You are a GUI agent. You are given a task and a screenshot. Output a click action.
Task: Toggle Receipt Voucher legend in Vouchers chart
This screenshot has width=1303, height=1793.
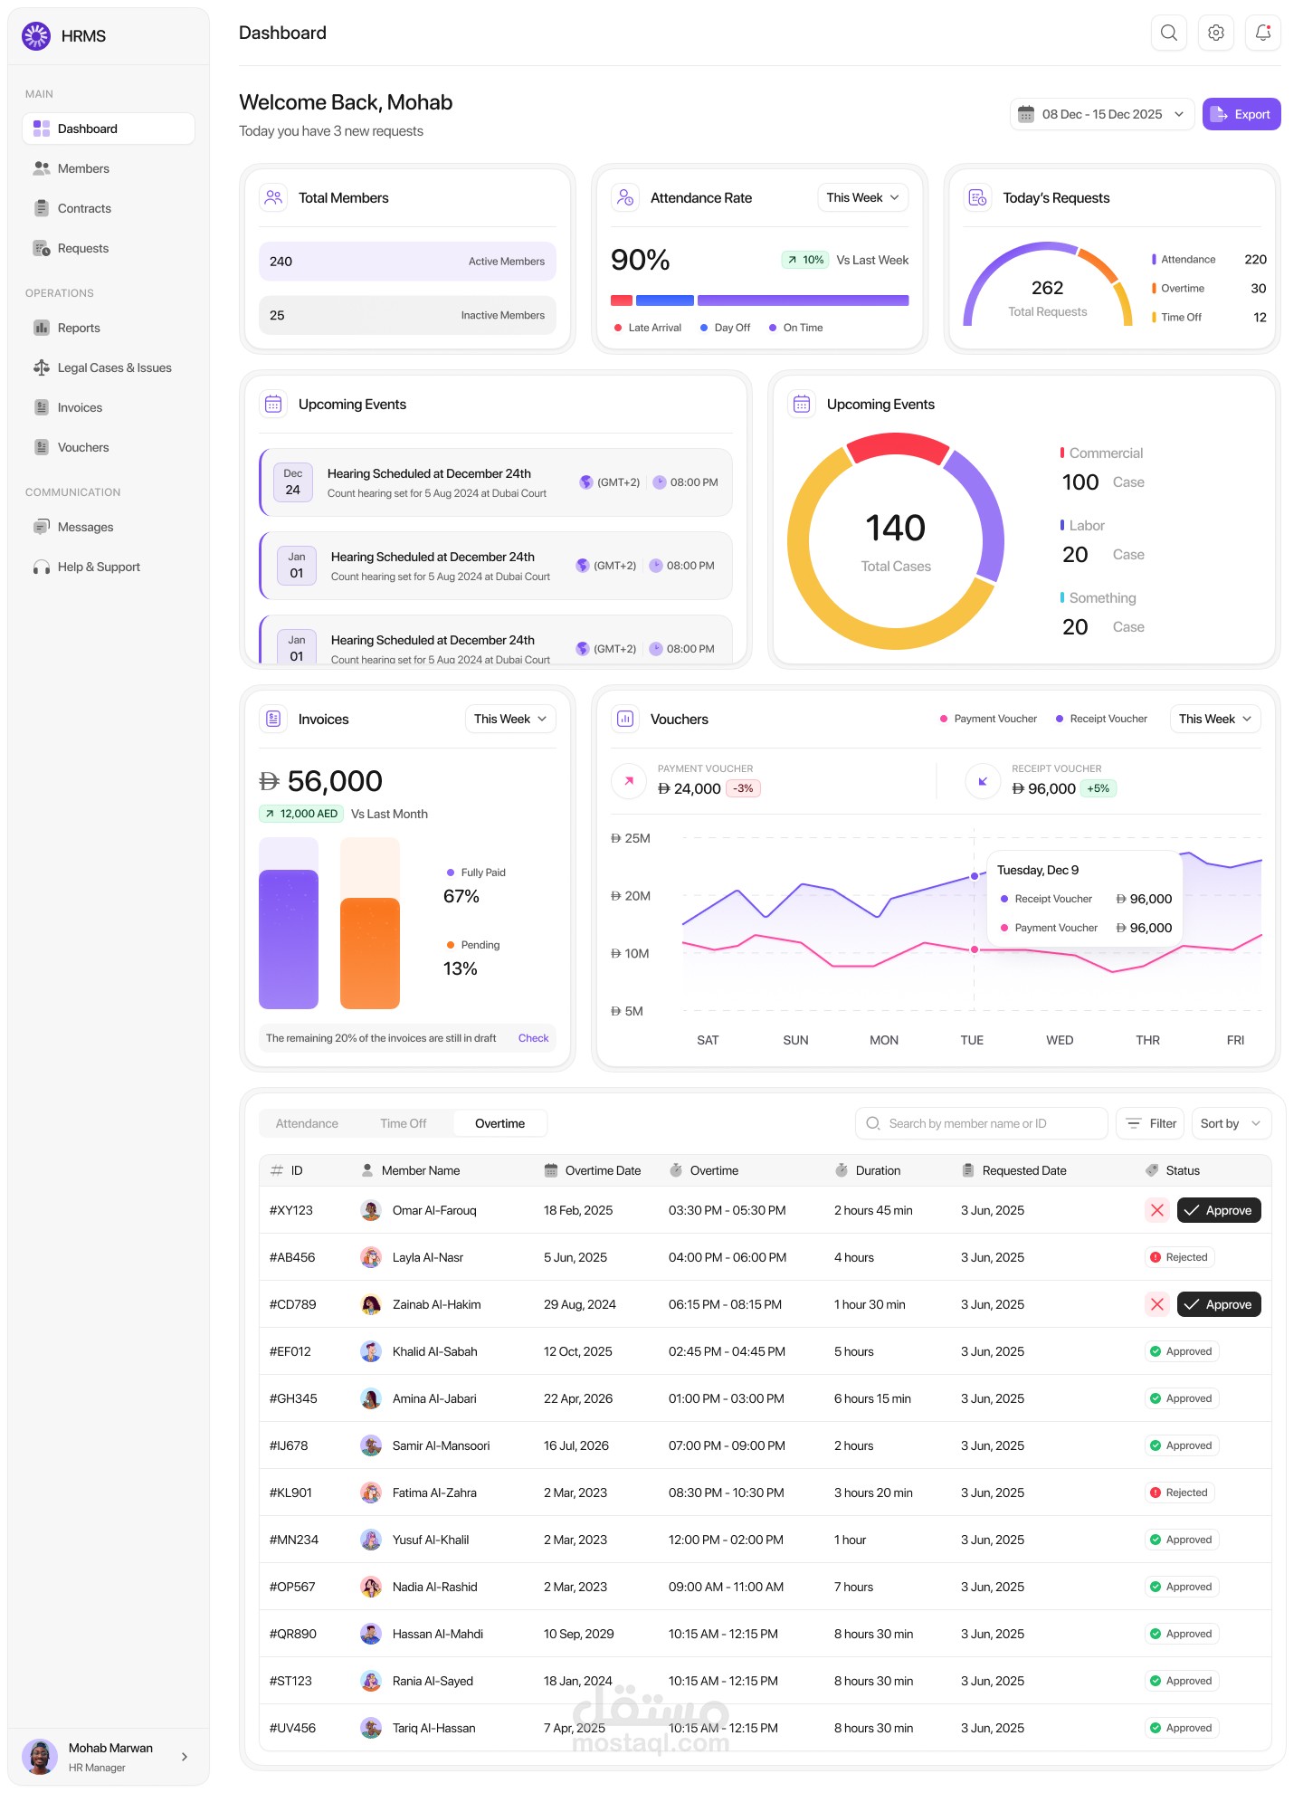pos(1102,719)
